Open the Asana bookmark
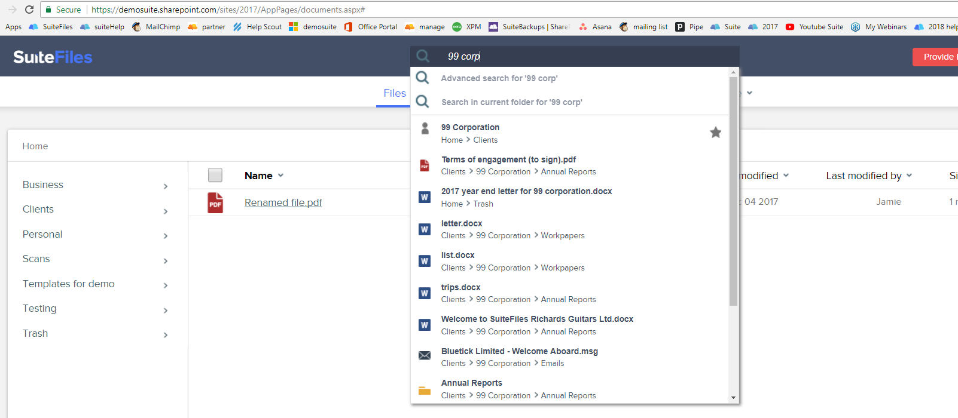Screen dimensions: 958x418 point(595,27)
